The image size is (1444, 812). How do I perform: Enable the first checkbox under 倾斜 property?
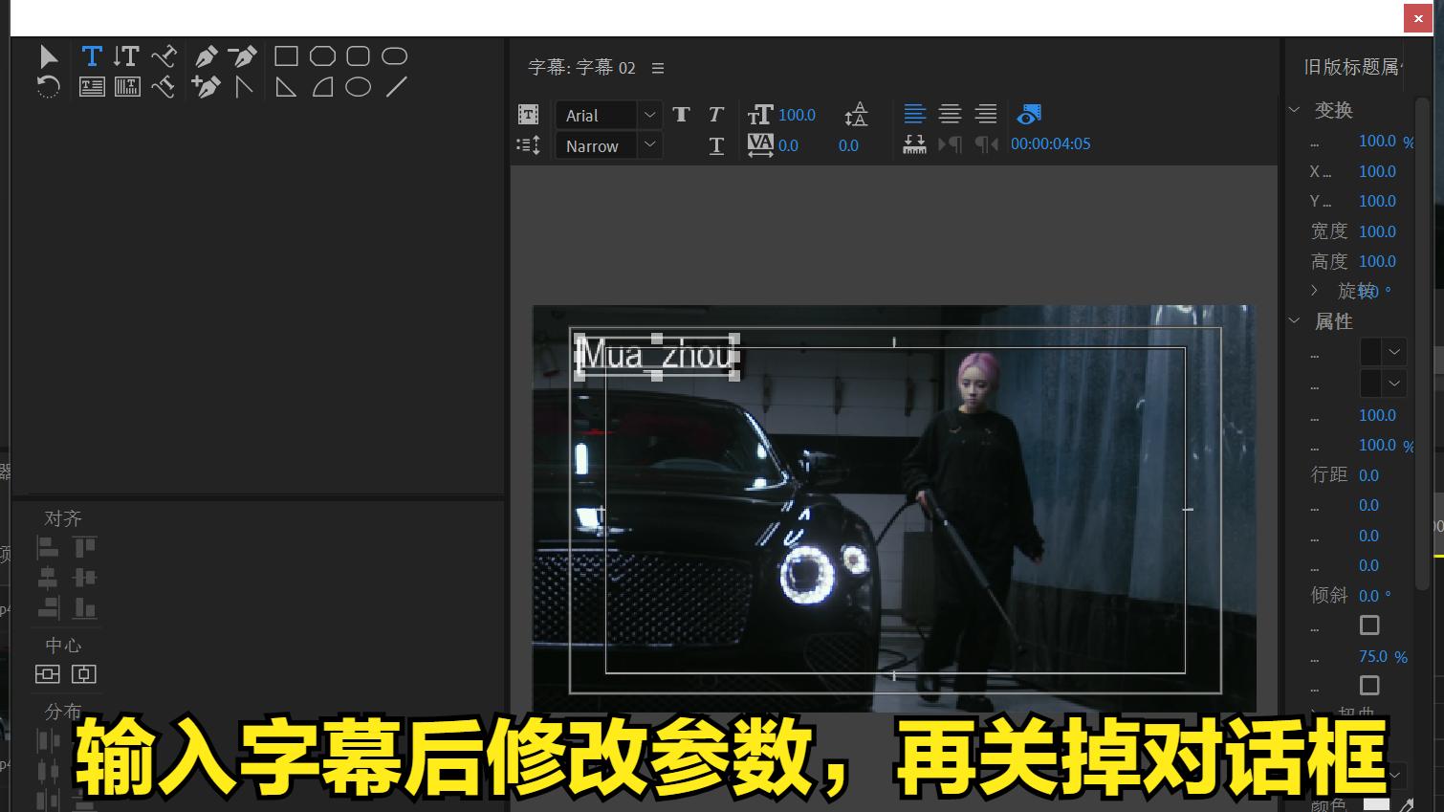[x=1369, y=625]
